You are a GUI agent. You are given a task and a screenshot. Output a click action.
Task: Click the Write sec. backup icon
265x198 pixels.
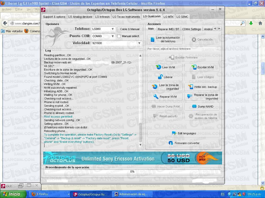pos(190,87)
